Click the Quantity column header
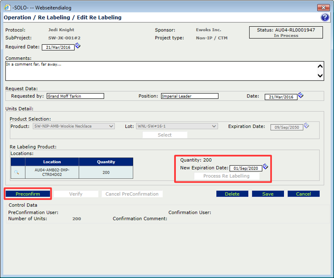 pos(106,162)
